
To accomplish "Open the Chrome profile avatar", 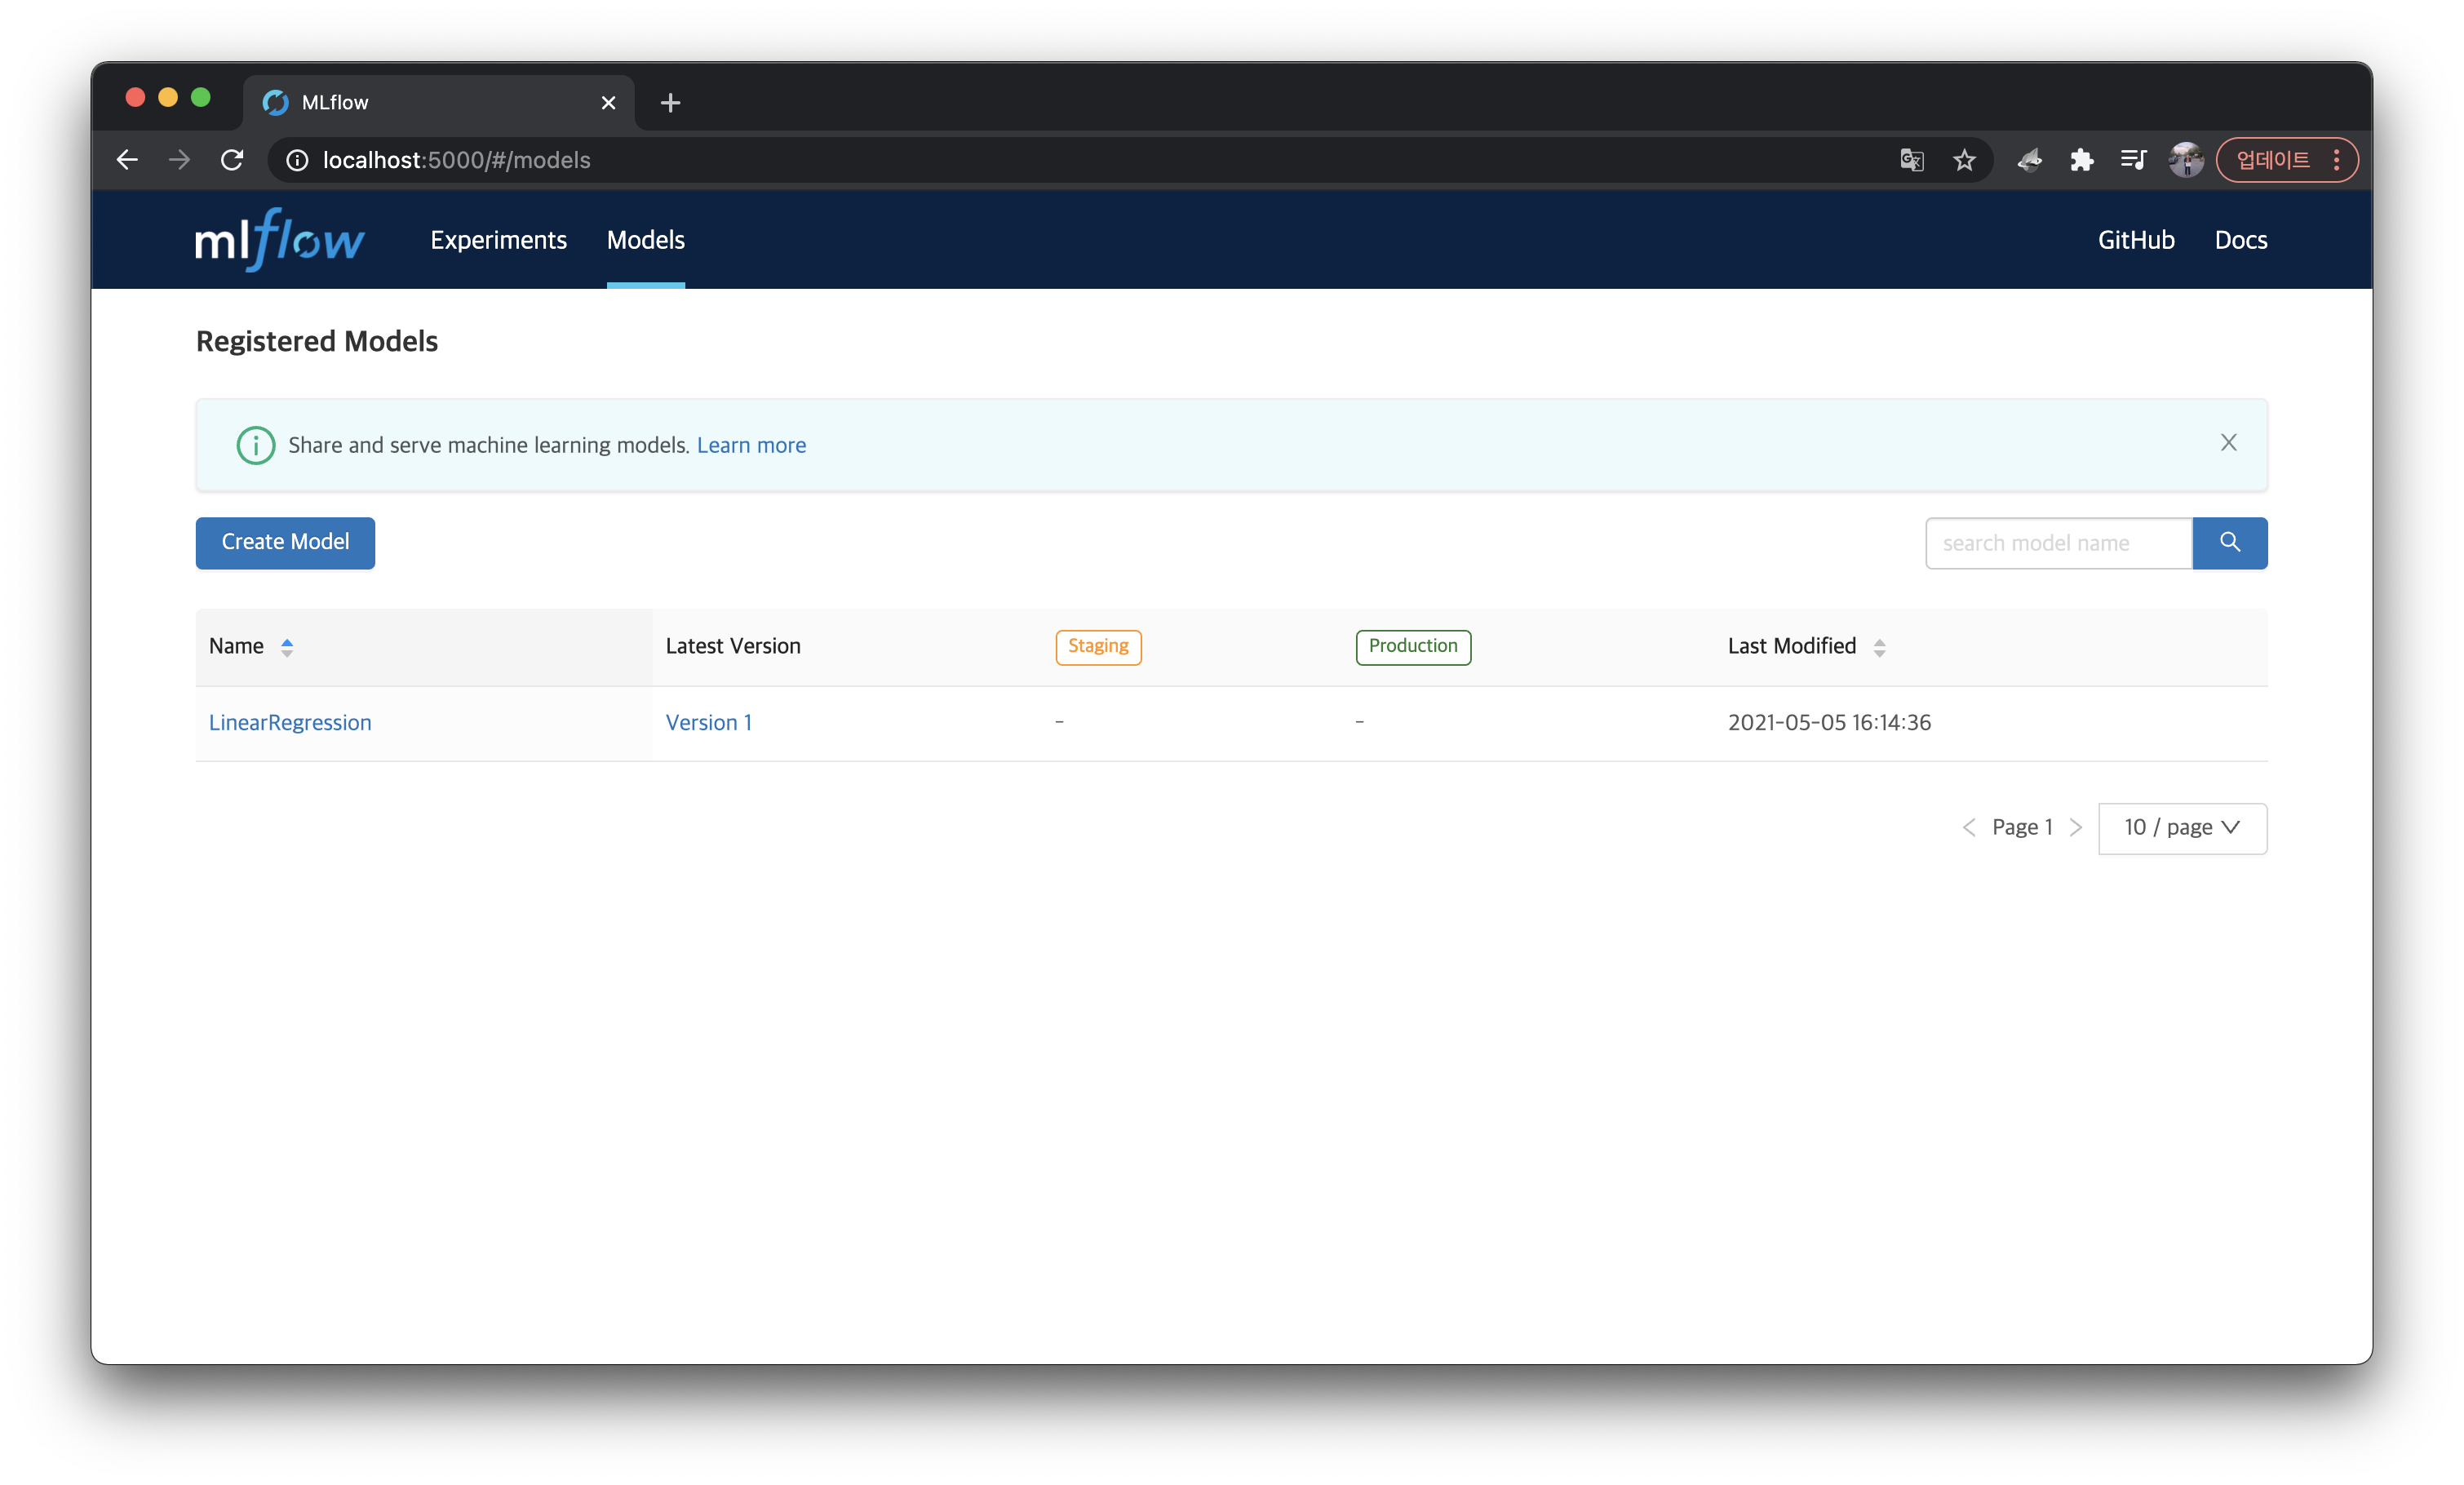I will pos(2185,160).
